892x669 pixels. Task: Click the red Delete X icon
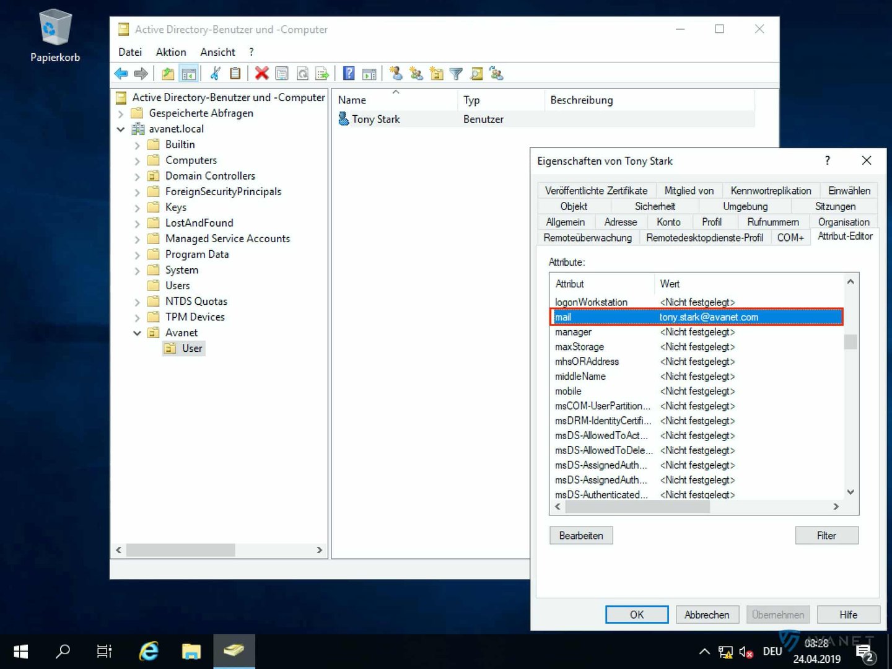[x=262, y=74]
